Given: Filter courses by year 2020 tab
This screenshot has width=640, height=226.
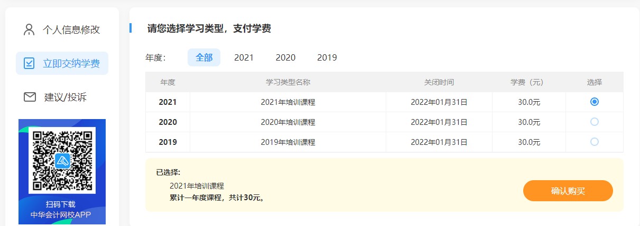Looking at the screenshot, I should point(285,57).
